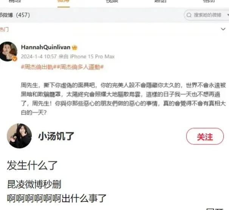The image size is (229, 210).
Task: Click the 来自 iPhone 15 Pro Max source
Action: (87, 57)
